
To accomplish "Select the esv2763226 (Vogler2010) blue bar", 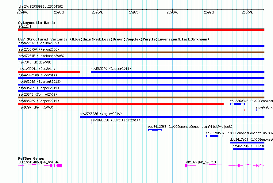I will 172,117.
